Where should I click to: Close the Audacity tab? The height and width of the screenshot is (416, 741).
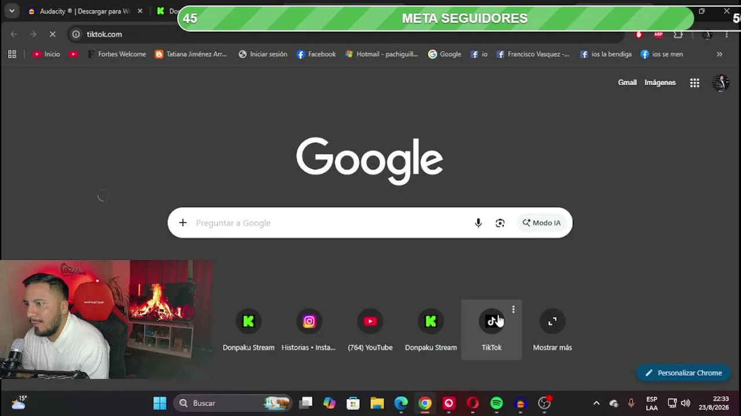140,11
